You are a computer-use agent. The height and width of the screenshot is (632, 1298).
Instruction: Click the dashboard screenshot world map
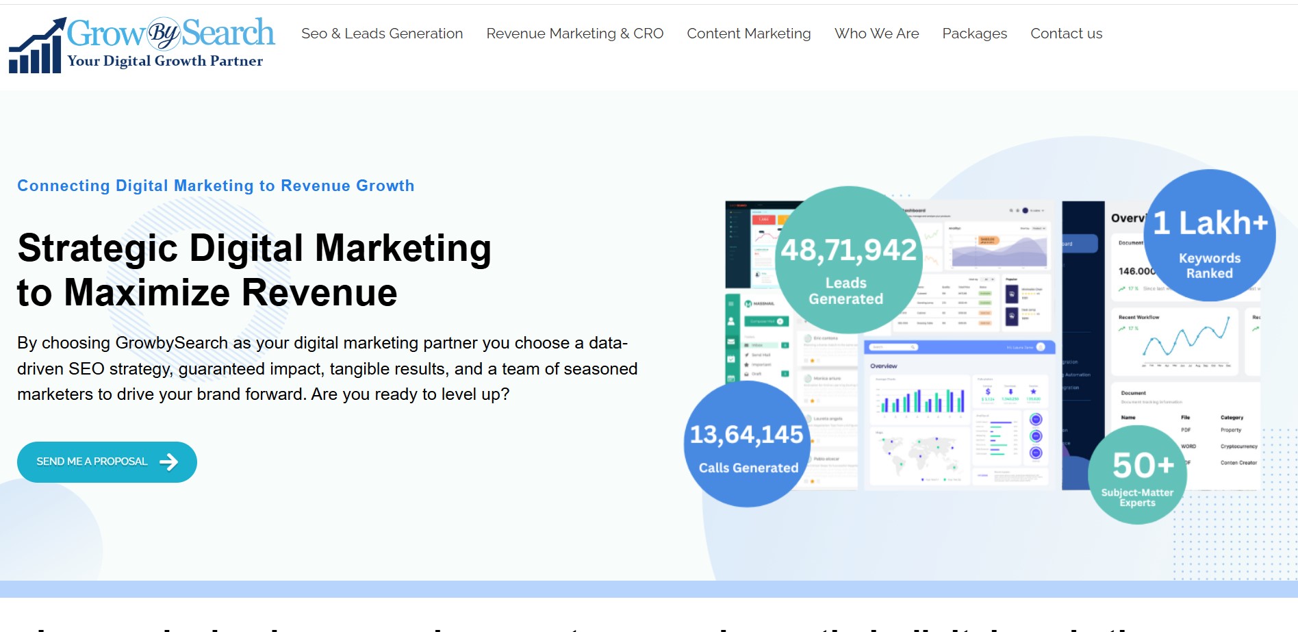point(921,455)
